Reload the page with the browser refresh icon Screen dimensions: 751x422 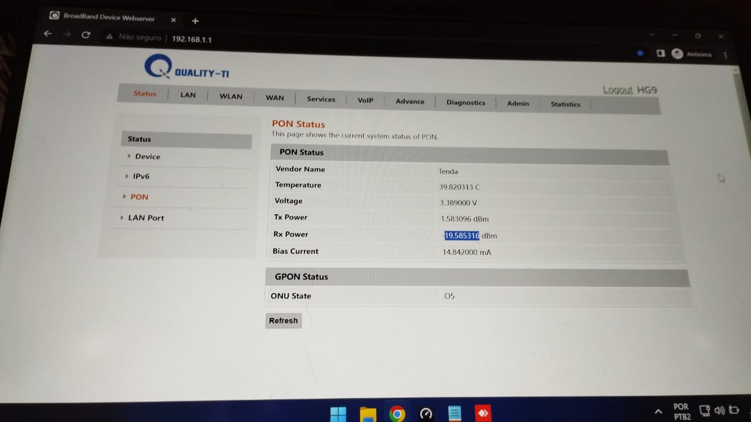[86, 35]
